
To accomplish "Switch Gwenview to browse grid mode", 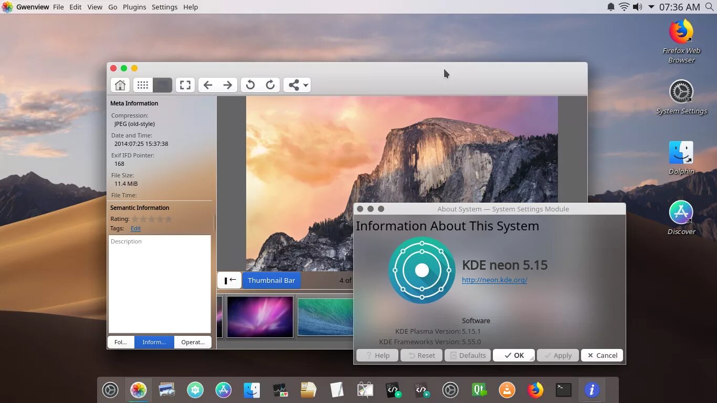I will coord(143,85).
